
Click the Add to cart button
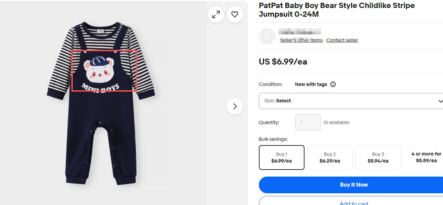[x=354, y=202]
